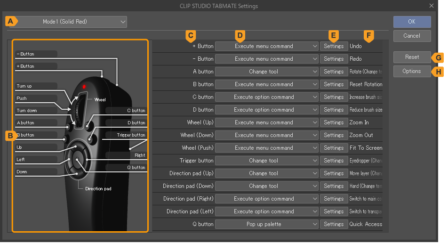
Task: Click Settings for the A button row
Action: 334,72
